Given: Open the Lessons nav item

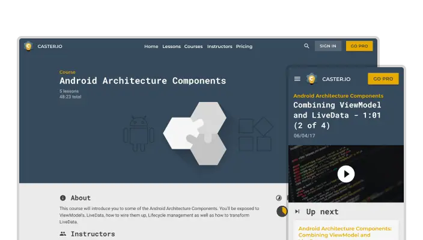Looking at the screenshot, I should pos(171,46).
